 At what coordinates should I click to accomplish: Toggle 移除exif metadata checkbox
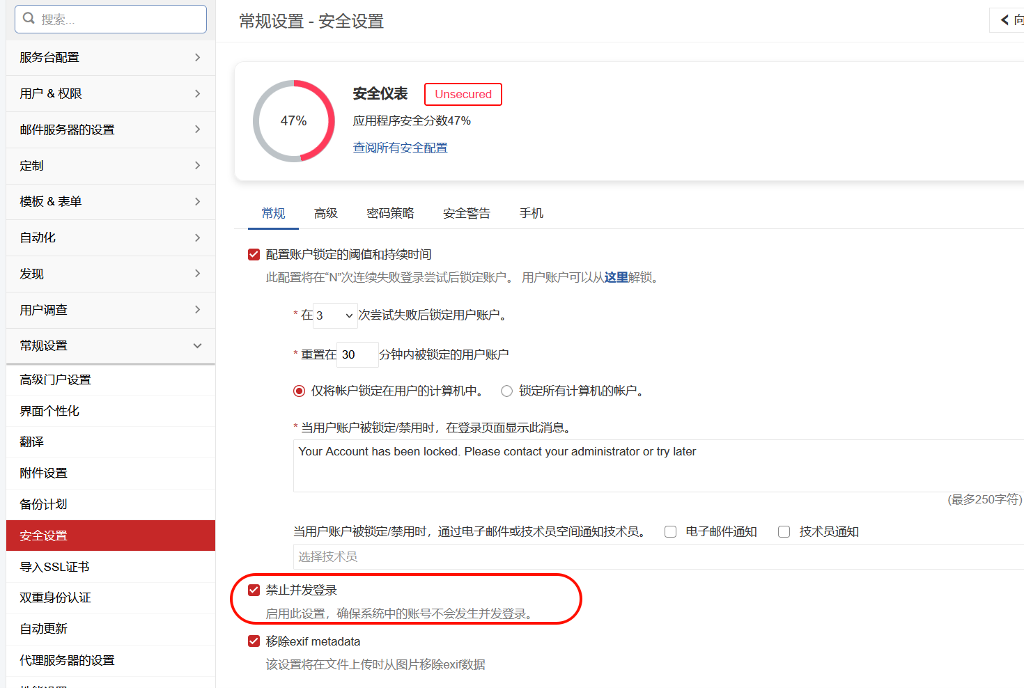(254, 641)
